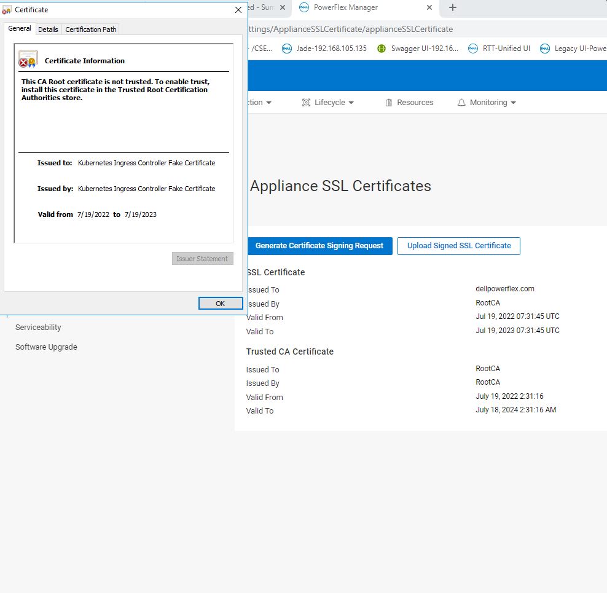Click 'Jul 19, 2022 07:31:45 UTC' value

(517, 316)
